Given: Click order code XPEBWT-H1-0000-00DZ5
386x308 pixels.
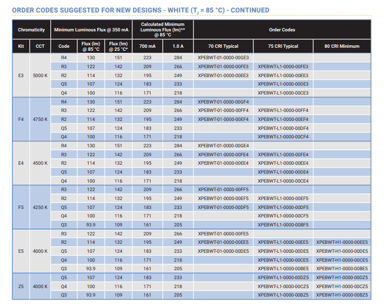Looking at the screenshot, I should 342,278.
